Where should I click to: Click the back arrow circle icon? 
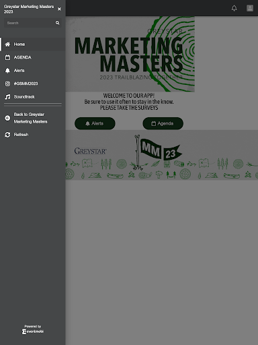pos(7,118)
